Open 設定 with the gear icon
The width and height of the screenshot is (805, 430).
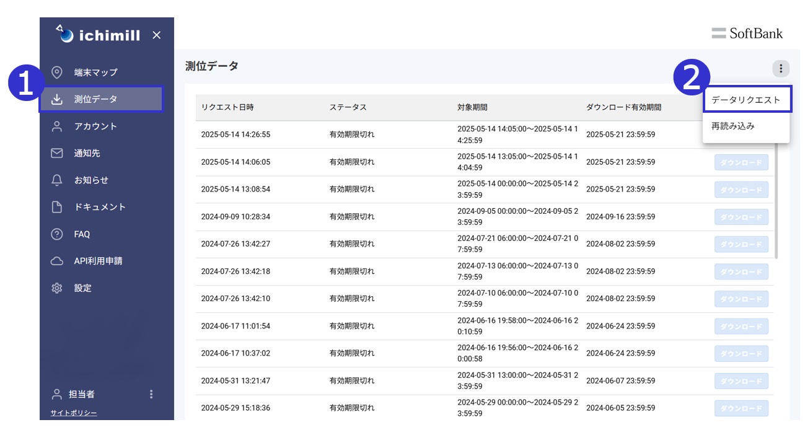pos(56,288)
